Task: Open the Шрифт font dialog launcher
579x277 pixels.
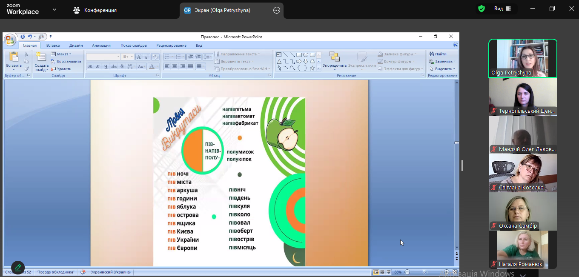Action: coord(157,75)
